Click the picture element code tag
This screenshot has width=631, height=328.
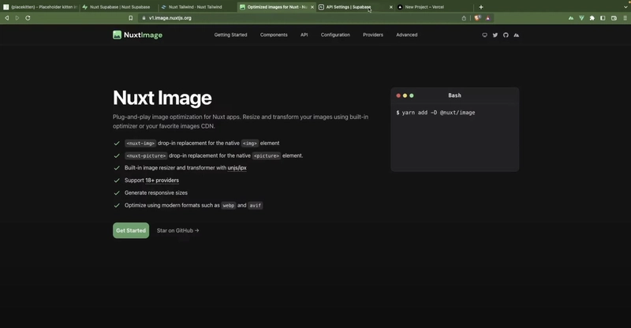[x=267, y=156]
